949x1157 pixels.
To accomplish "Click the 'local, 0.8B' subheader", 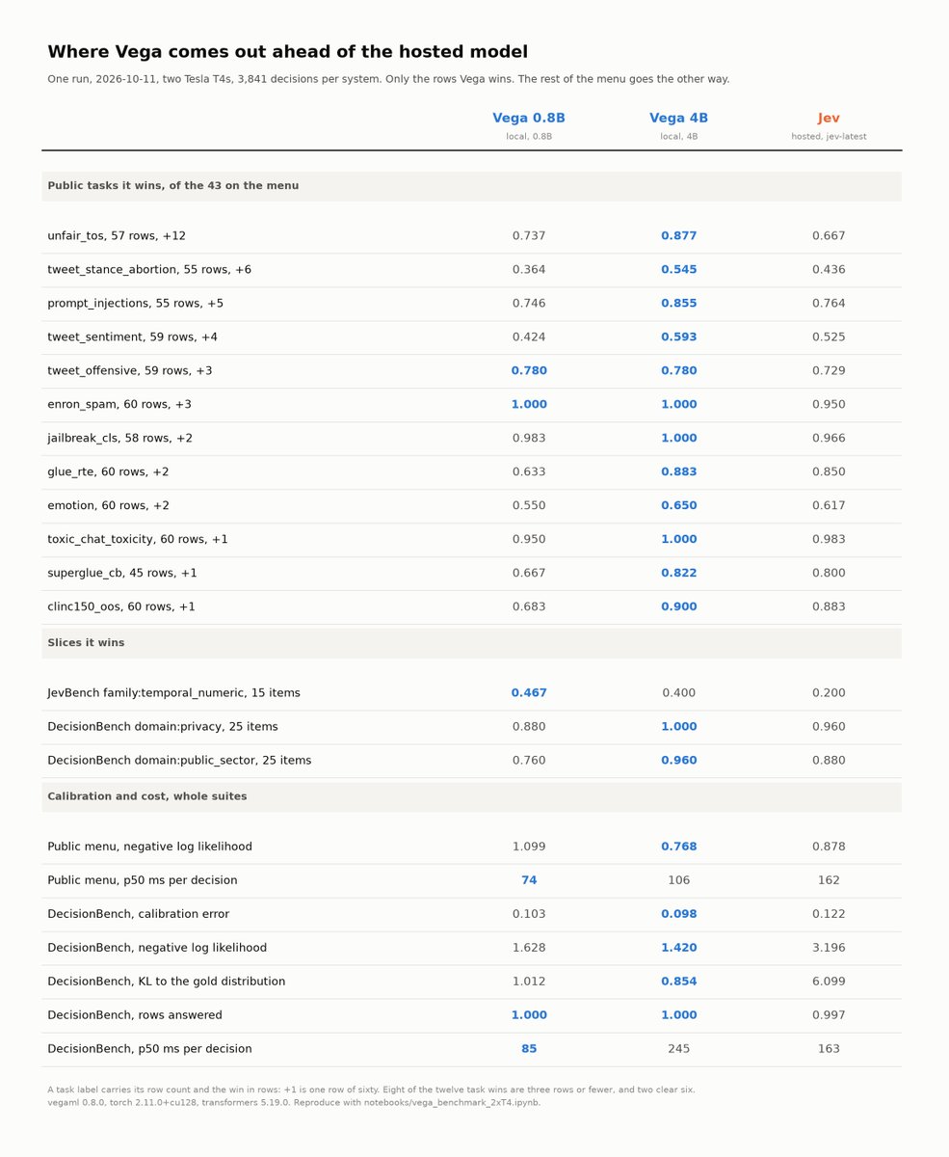I will (x=529, y=137).
